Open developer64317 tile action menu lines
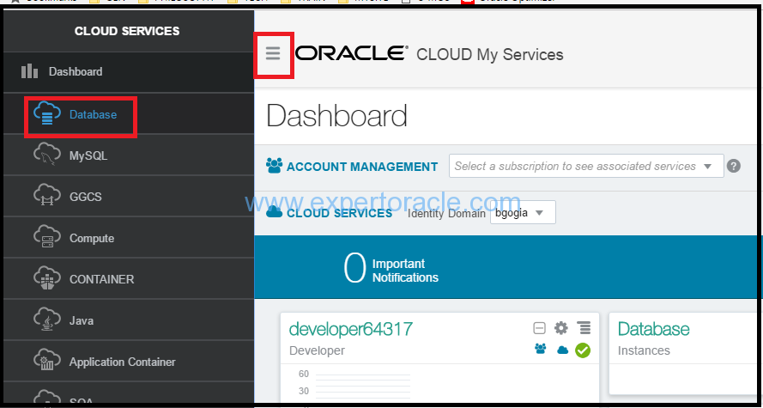 (584, 328)
